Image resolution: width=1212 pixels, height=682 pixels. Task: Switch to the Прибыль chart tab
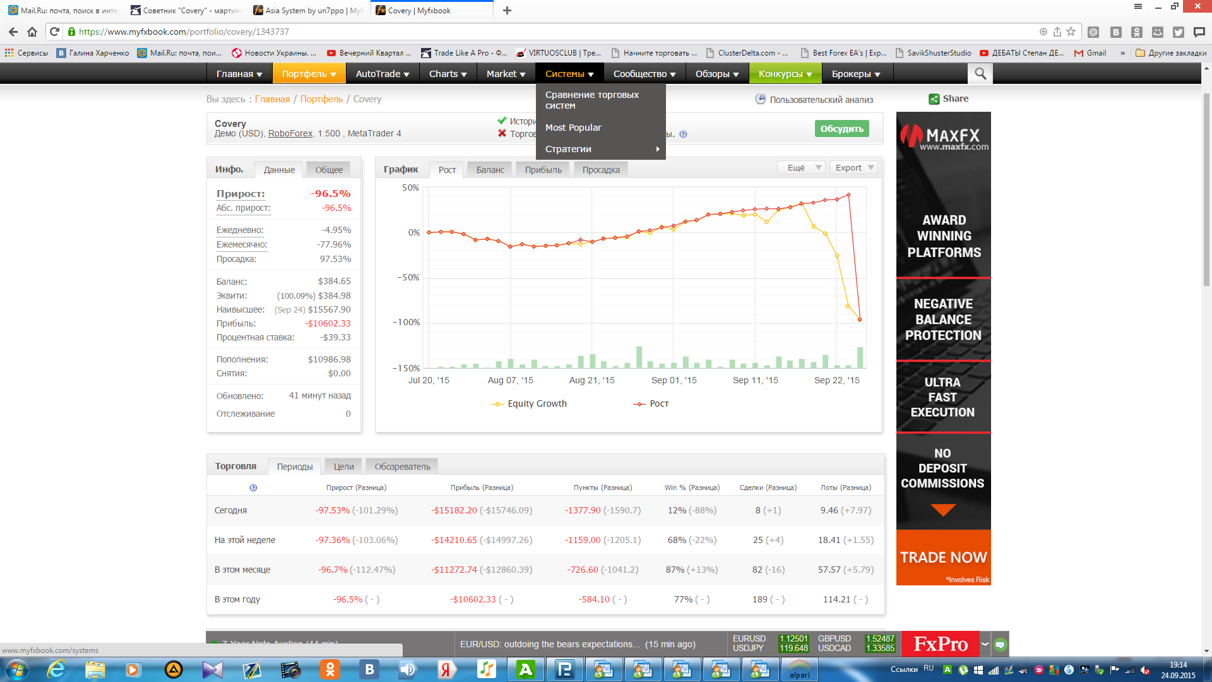click(543, 170)
